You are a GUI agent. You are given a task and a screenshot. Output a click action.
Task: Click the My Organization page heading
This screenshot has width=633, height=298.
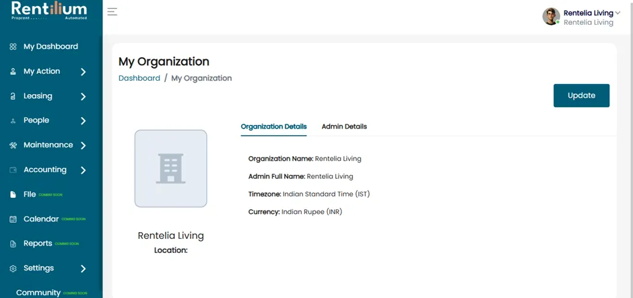click(x=164, y=62)
